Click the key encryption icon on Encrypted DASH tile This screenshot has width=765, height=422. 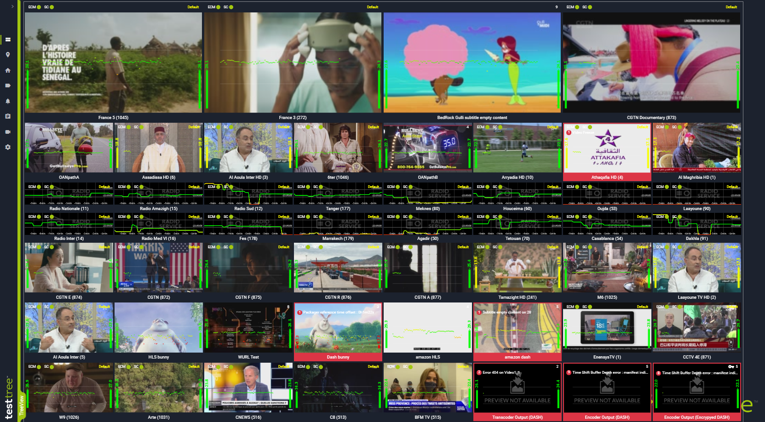click(731, 366)
